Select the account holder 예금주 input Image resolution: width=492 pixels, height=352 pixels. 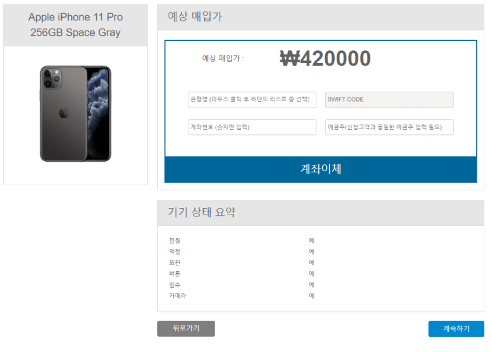(389, 127)
